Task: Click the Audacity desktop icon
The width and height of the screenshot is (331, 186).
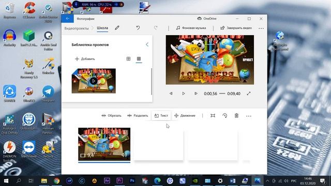Action: 9,38
